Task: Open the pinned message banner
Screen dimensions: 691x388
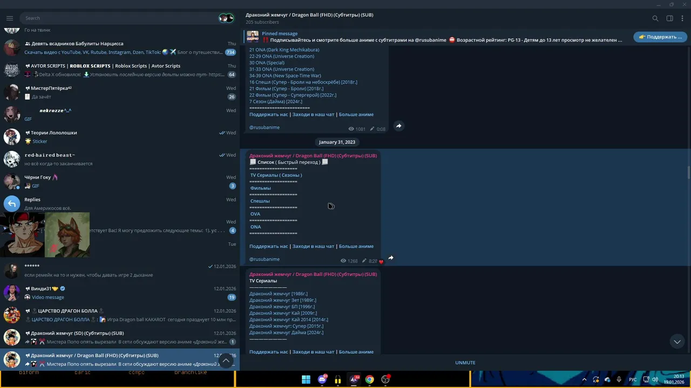Action: (x=436, y=37)
